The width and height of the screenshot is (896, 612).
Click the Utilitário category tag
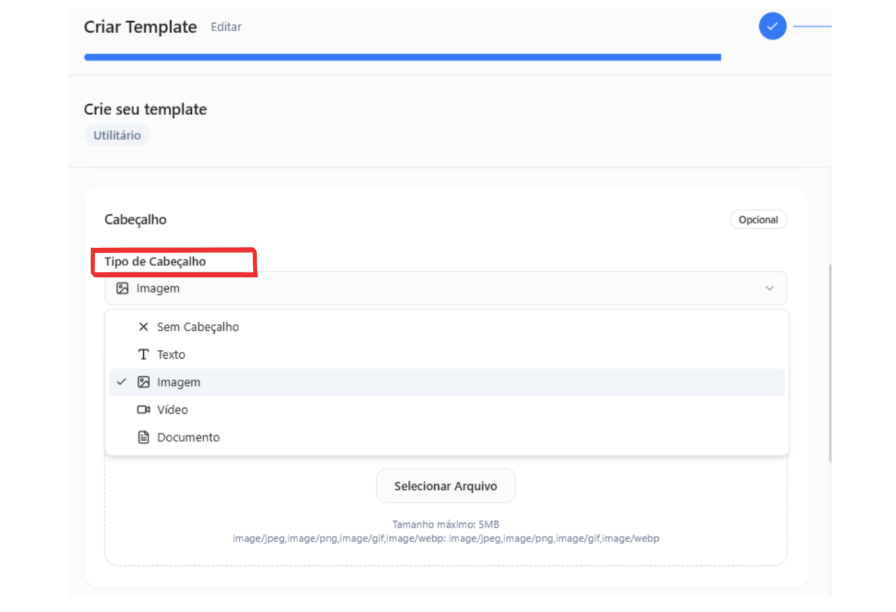(117, 135)
